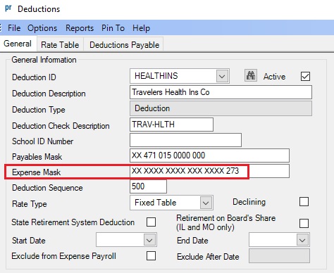Switch to the Rate Table tab
This screenshot has height=273, width=334.
coord(60,44)
